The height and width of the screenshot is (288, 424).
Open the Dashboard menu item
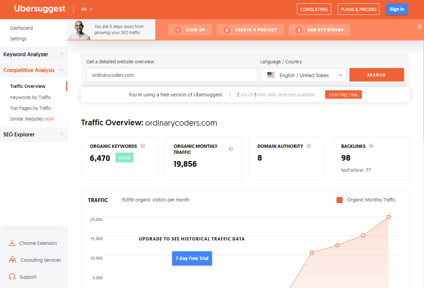pyautogui.click(x=21, y=28)
